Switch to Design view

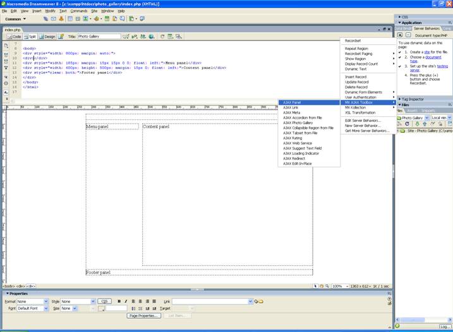click(x=47, y=37)
